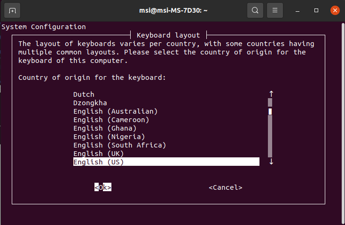Image resolution: width=345 pixels, height=225 pixels.
Task: Close the terminal with the orange X
Action: [x=335, y=10]
